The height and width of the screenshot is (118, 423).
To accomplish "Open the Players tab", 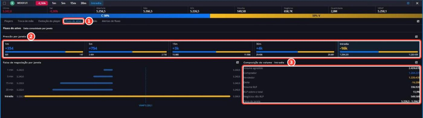I will click(9, 21).
